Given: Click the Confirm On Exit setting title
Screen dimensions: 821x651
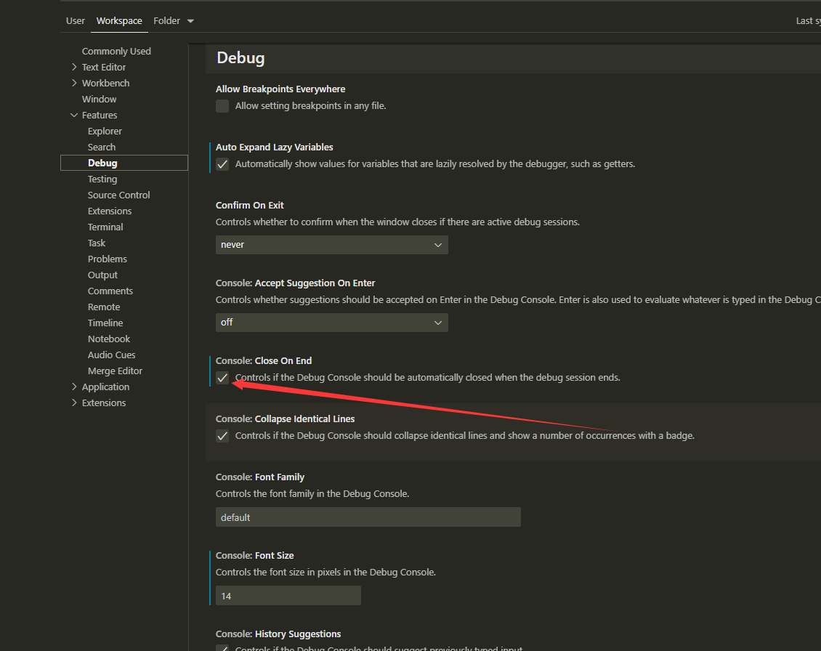Looking at the screenshot, I should coord(250,206).
